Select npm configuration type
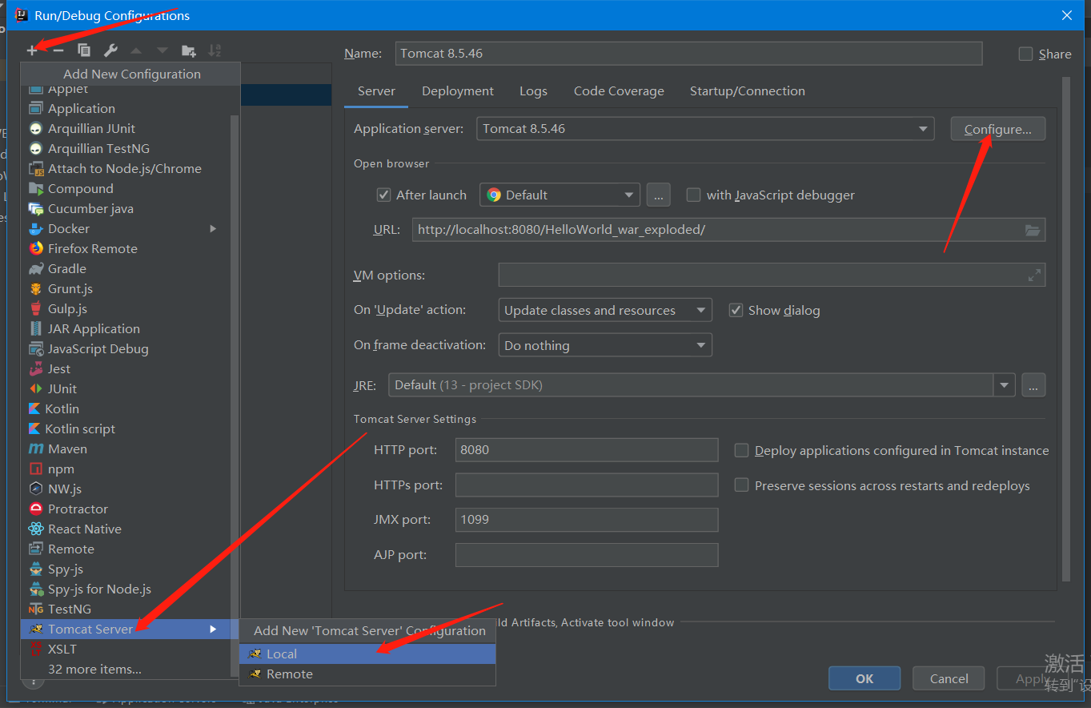Screen dimensions: 1091x708 126,469
